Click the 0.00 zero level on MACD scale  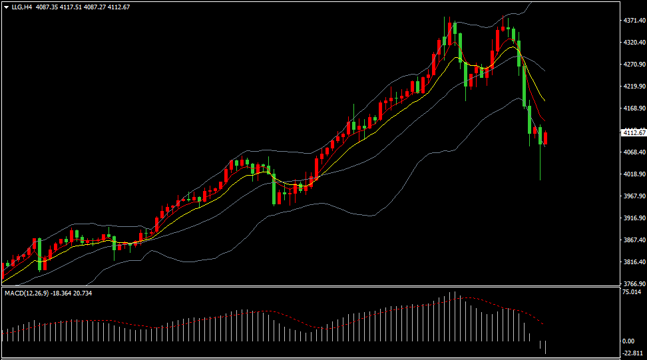[x=628, y=341]
